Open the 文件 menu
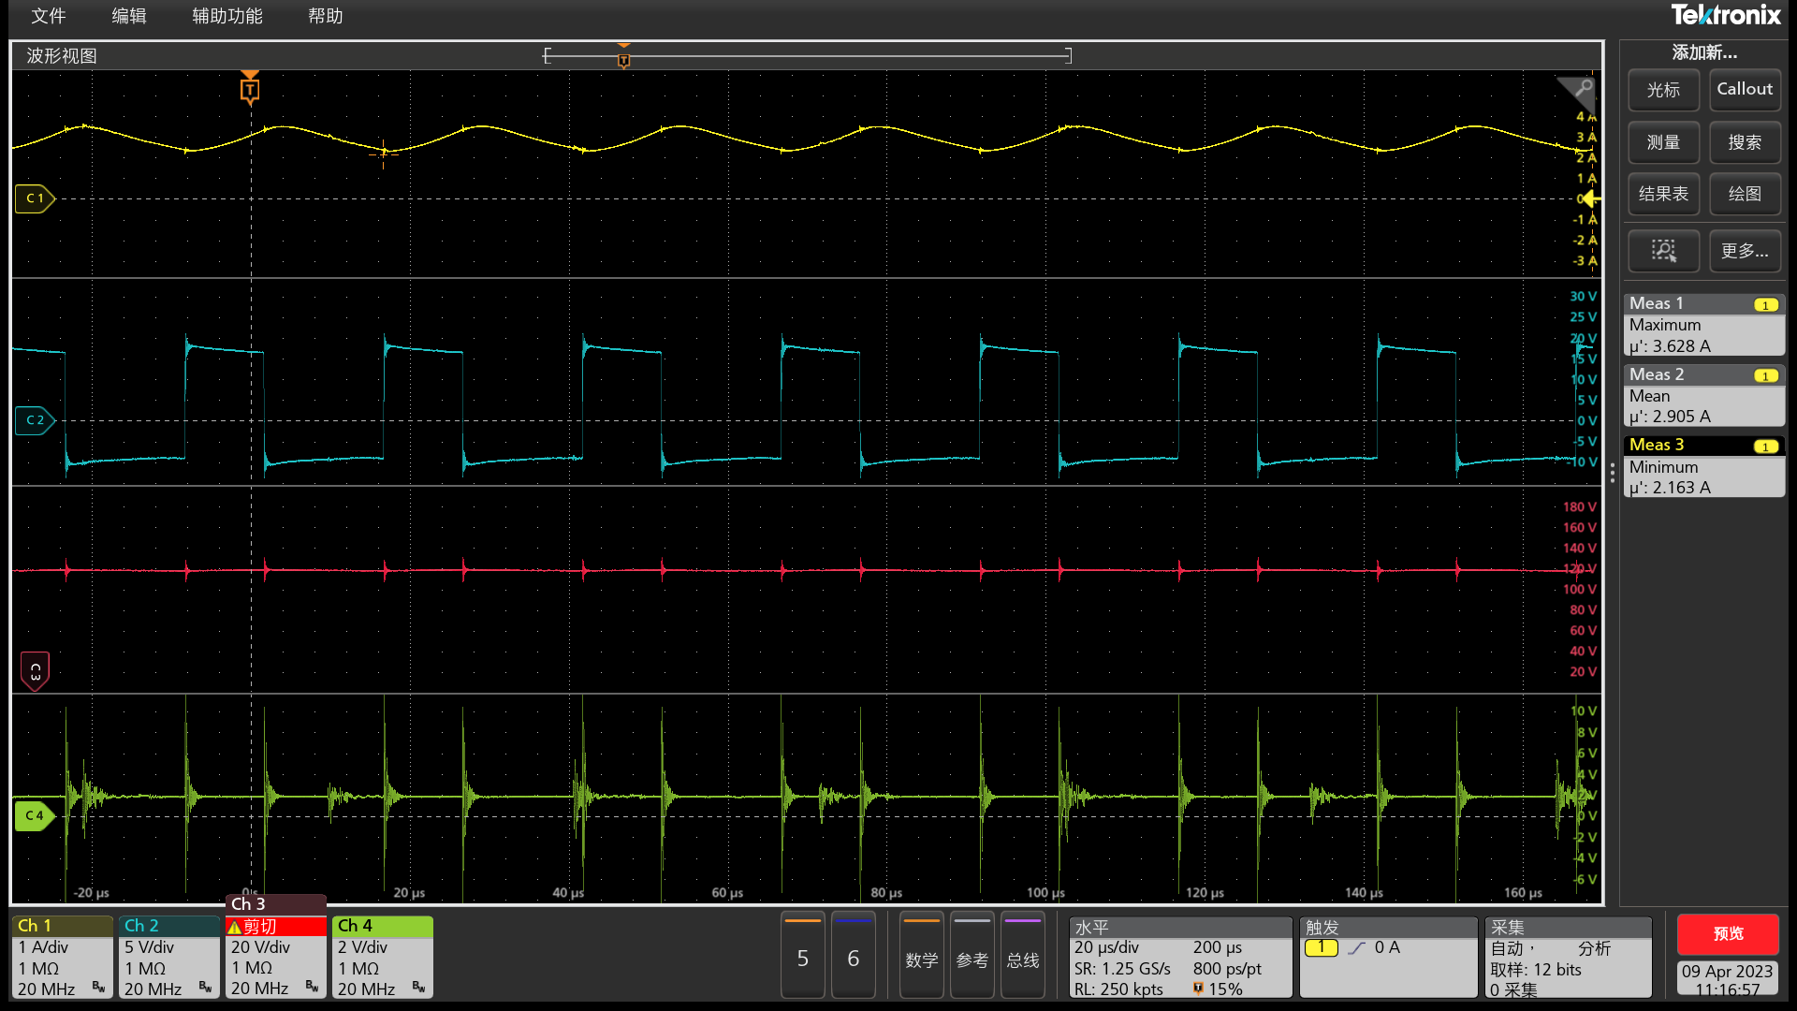The width and height of the screenshot is (1797, 1011). [48, 16]
